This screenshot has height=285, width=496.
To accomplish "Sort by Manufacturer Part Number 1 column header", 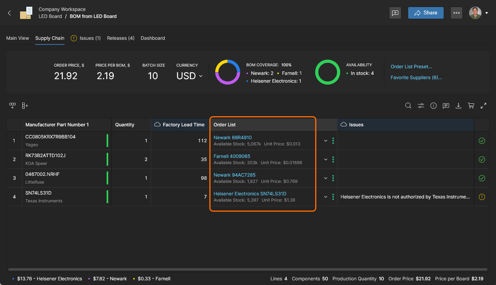I will 67,125.
